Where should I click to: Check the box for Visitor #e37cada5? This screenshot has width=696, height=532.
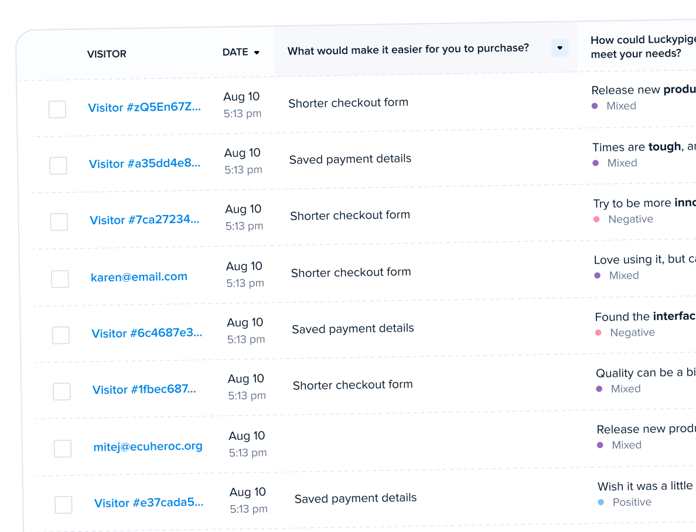tap(63, 505)
